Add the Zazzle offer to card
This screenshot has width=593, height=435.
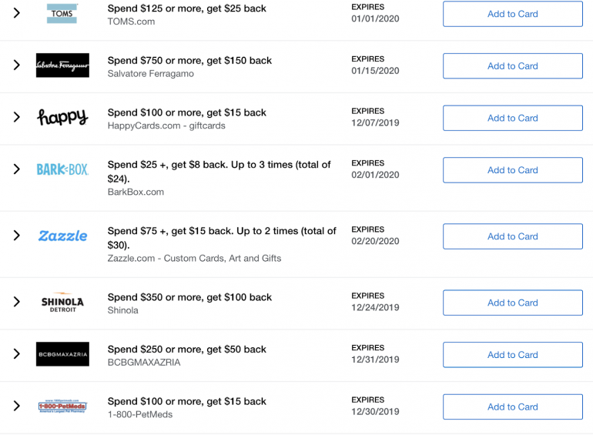coord(512,236)
